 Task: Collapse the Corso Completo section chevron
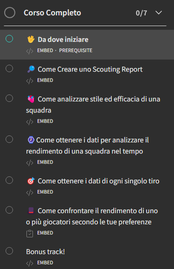click(x=159, y=13)
